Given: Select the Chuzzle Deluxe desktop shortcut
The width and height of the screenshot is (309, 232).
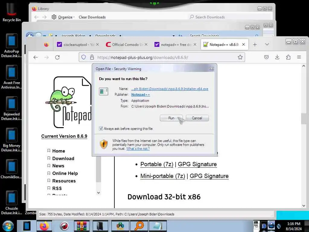Looking at the screenshot, I should (12, 203).
